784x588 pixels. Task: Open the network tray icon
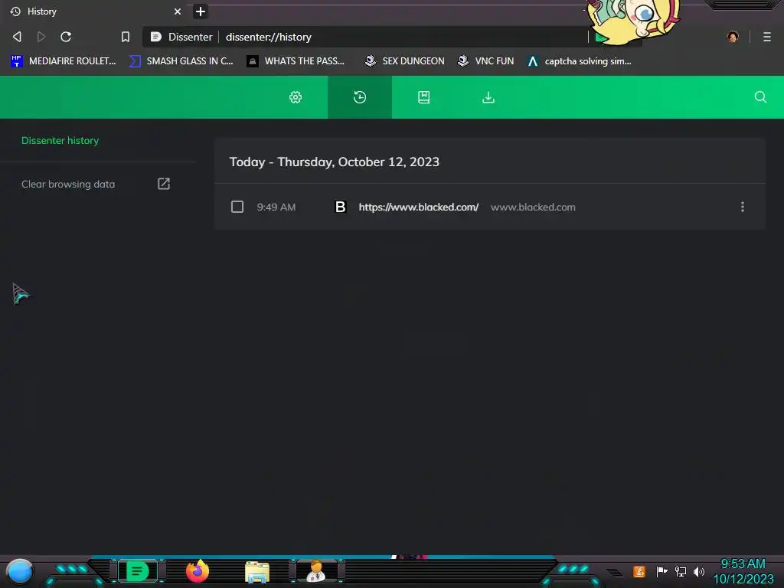coord(681,571)
